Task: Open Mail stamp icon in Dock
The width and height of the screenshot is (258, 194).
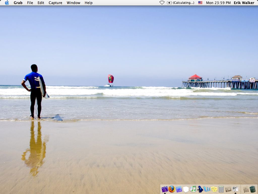Action: tap(179, 189)
